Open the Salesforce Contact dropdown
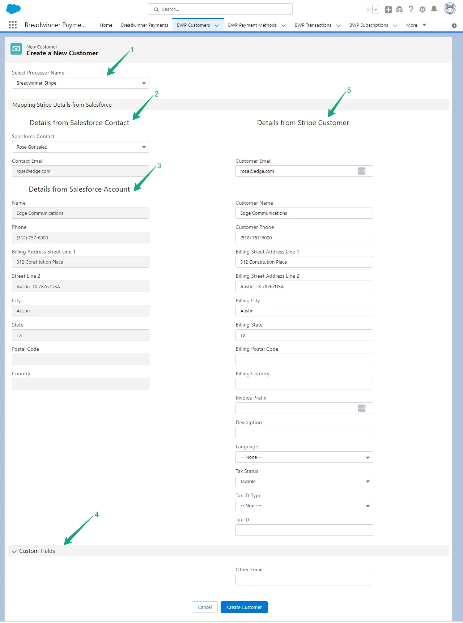 coord(81,147)
